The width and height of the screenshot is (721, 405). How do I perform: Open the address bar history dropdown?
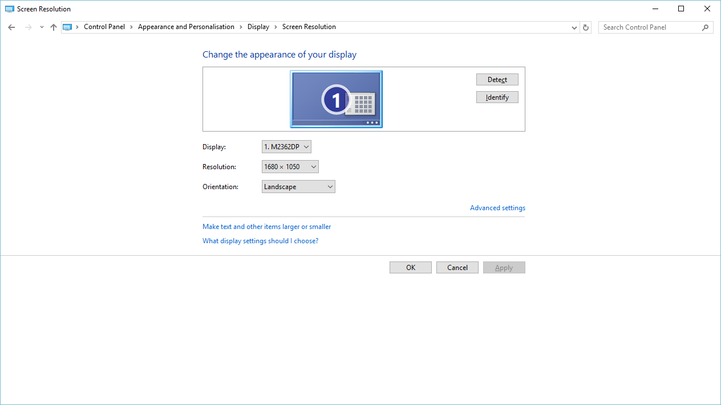pos(574,27)
